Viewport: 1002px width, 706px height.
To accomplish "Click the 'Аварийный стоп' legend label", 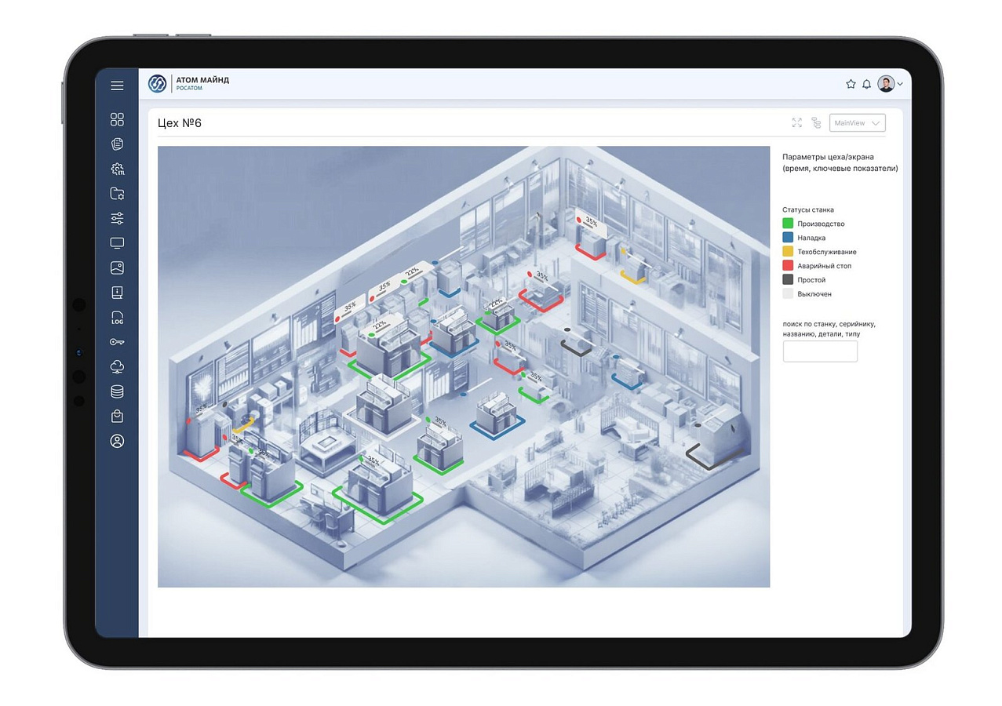I will [x=824, y=266].
